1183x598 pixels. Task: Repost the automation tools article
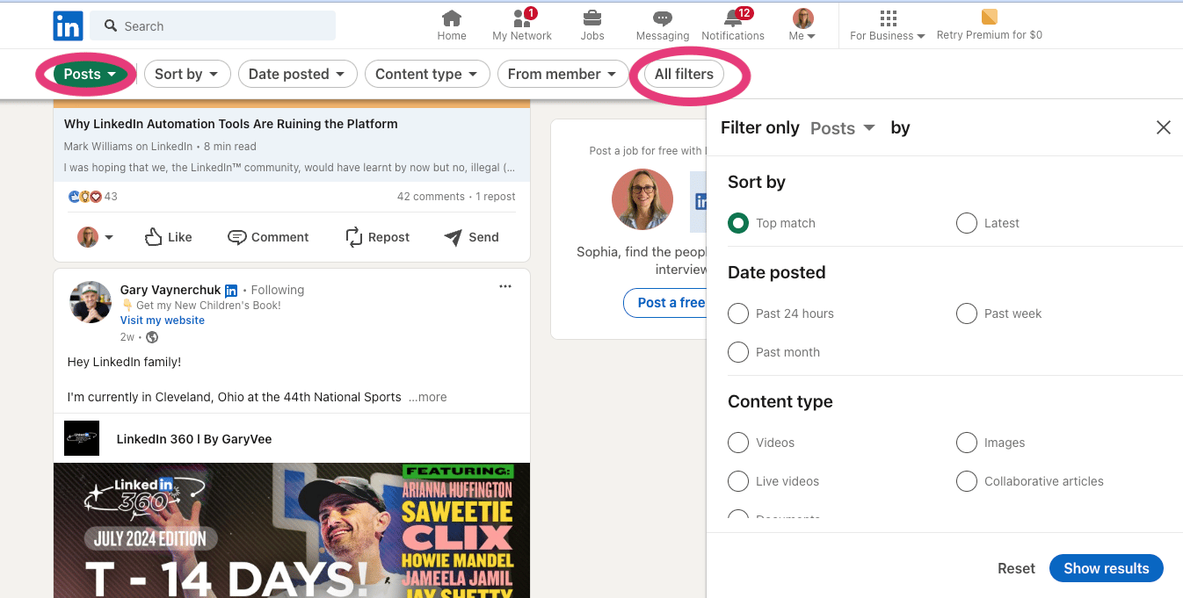click(378, 237)
